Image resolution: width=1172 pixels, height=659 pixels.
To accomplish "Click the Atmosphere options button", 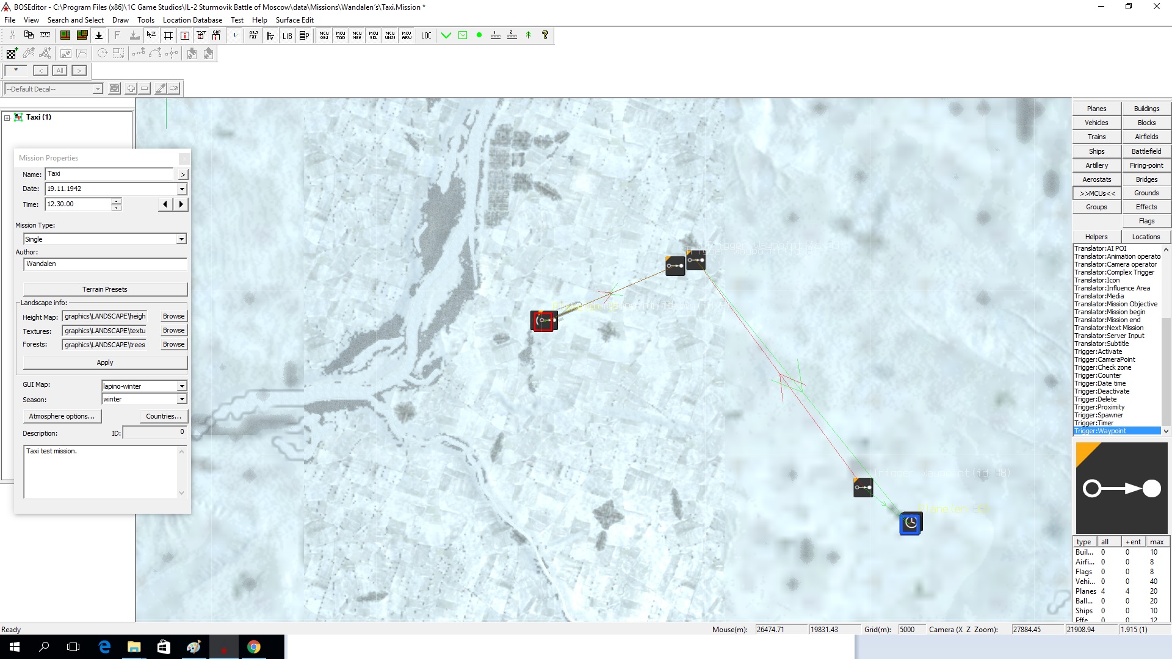I will (x=62, y=416).
